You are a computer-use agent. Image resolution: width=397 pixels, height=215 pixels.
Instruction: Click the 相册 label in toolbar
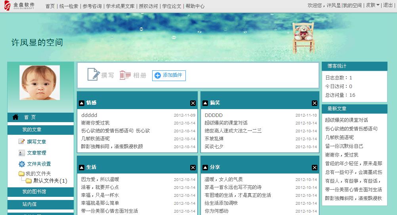click(x=140, y=75)
